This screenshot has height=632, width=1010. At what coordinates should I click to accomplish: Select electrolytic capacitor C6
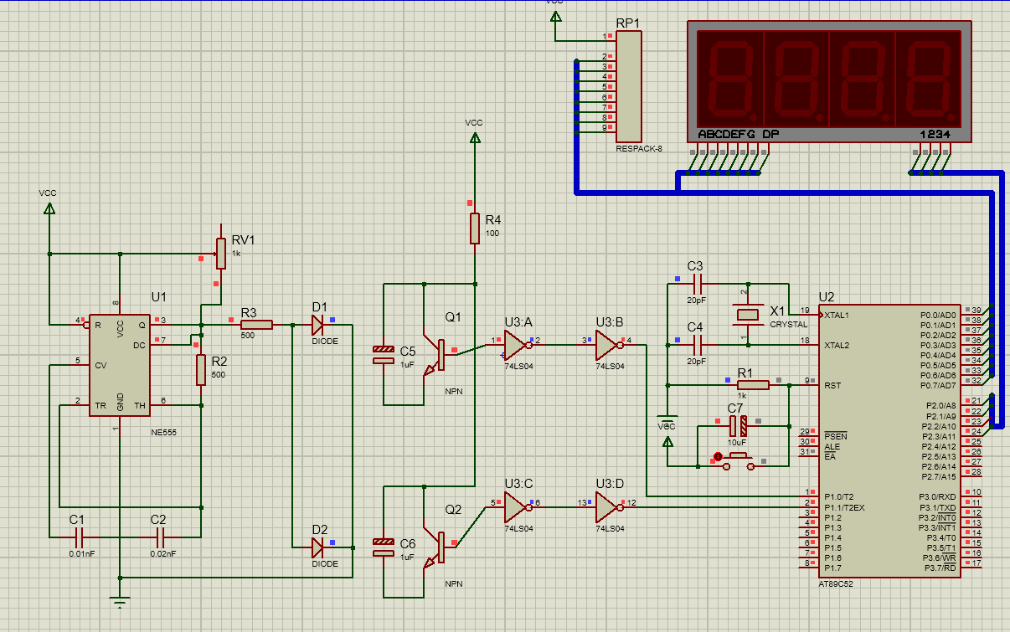(384, 547)
